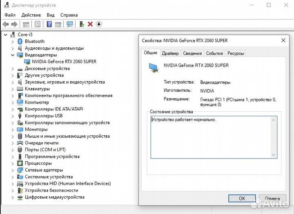Click the red X uninstall device icon
Viewport: 294px width, 214px height.
coord(90,24)
